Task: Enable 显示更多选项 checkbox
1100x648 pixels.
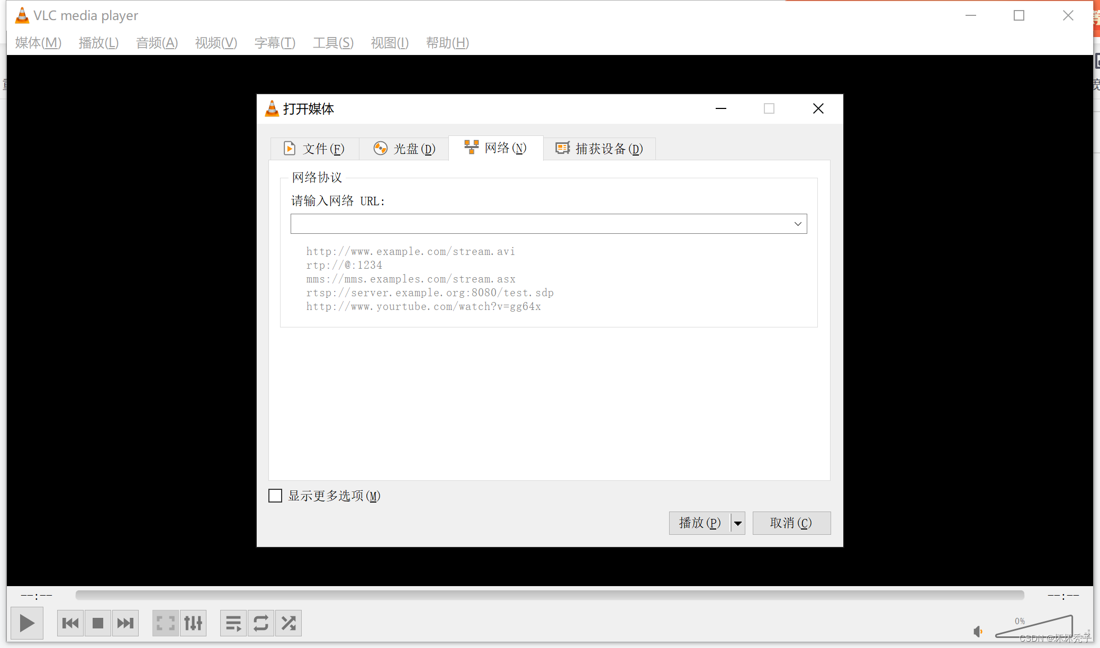Action: pyautogui.click(x=275, y=496)
